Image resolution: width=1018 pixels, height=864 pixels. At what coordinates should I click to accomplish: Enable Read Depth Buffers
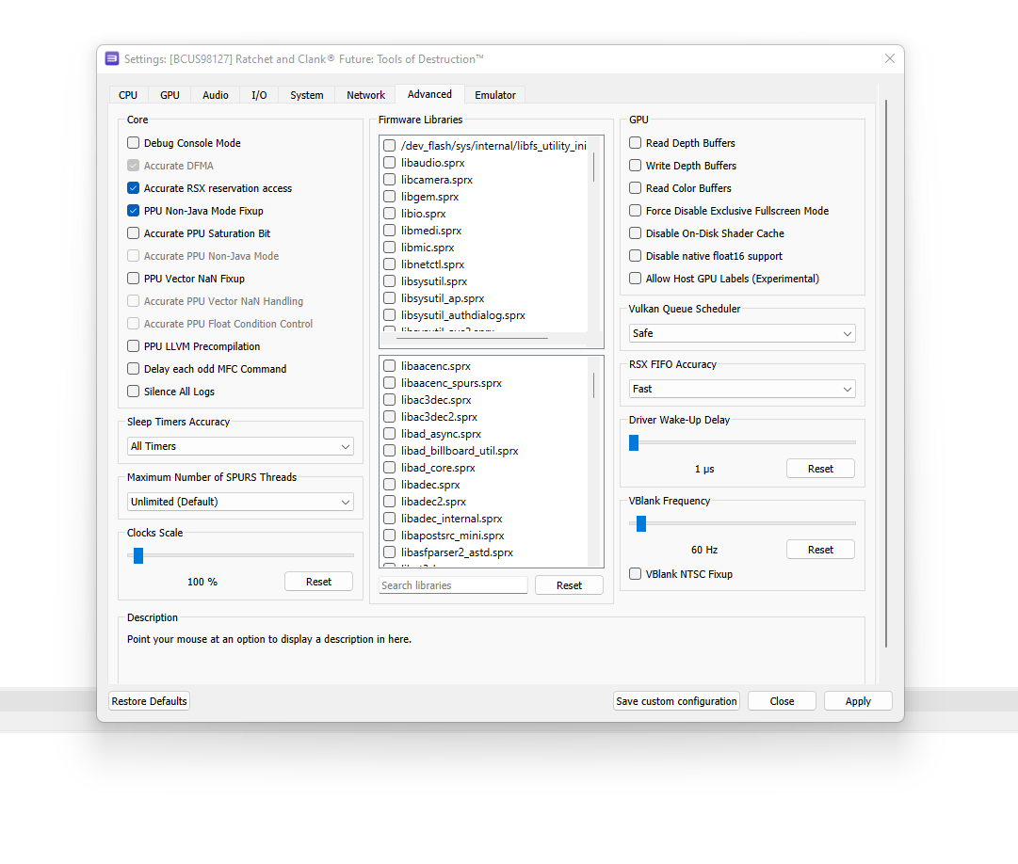click(x=635, y=143)
